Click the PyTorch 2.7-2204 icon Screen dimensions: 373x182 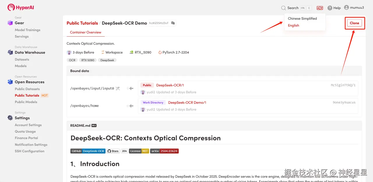click(160, 53)
